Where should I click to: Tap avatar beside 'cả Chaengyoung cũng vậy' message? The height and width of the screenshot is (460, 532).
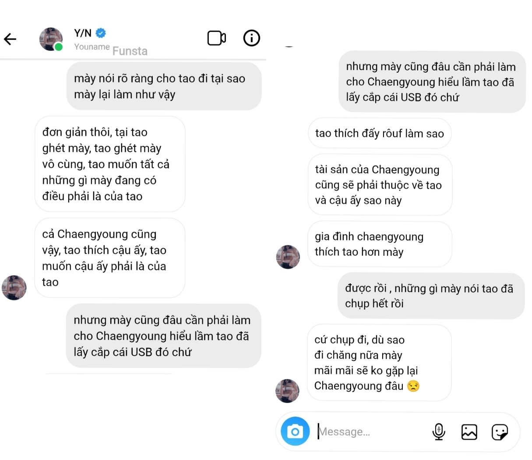pyautogui.click(x=14, y=287)
